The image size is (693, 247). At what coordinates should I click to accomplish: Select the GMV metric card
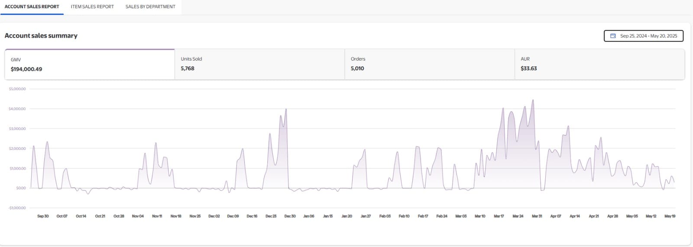tap(90, 64)
